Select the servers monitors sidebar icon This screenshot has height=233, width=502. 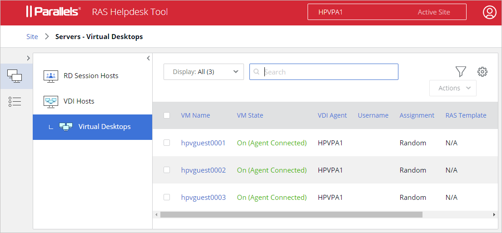pyautogui.click(x=15, y=76)
